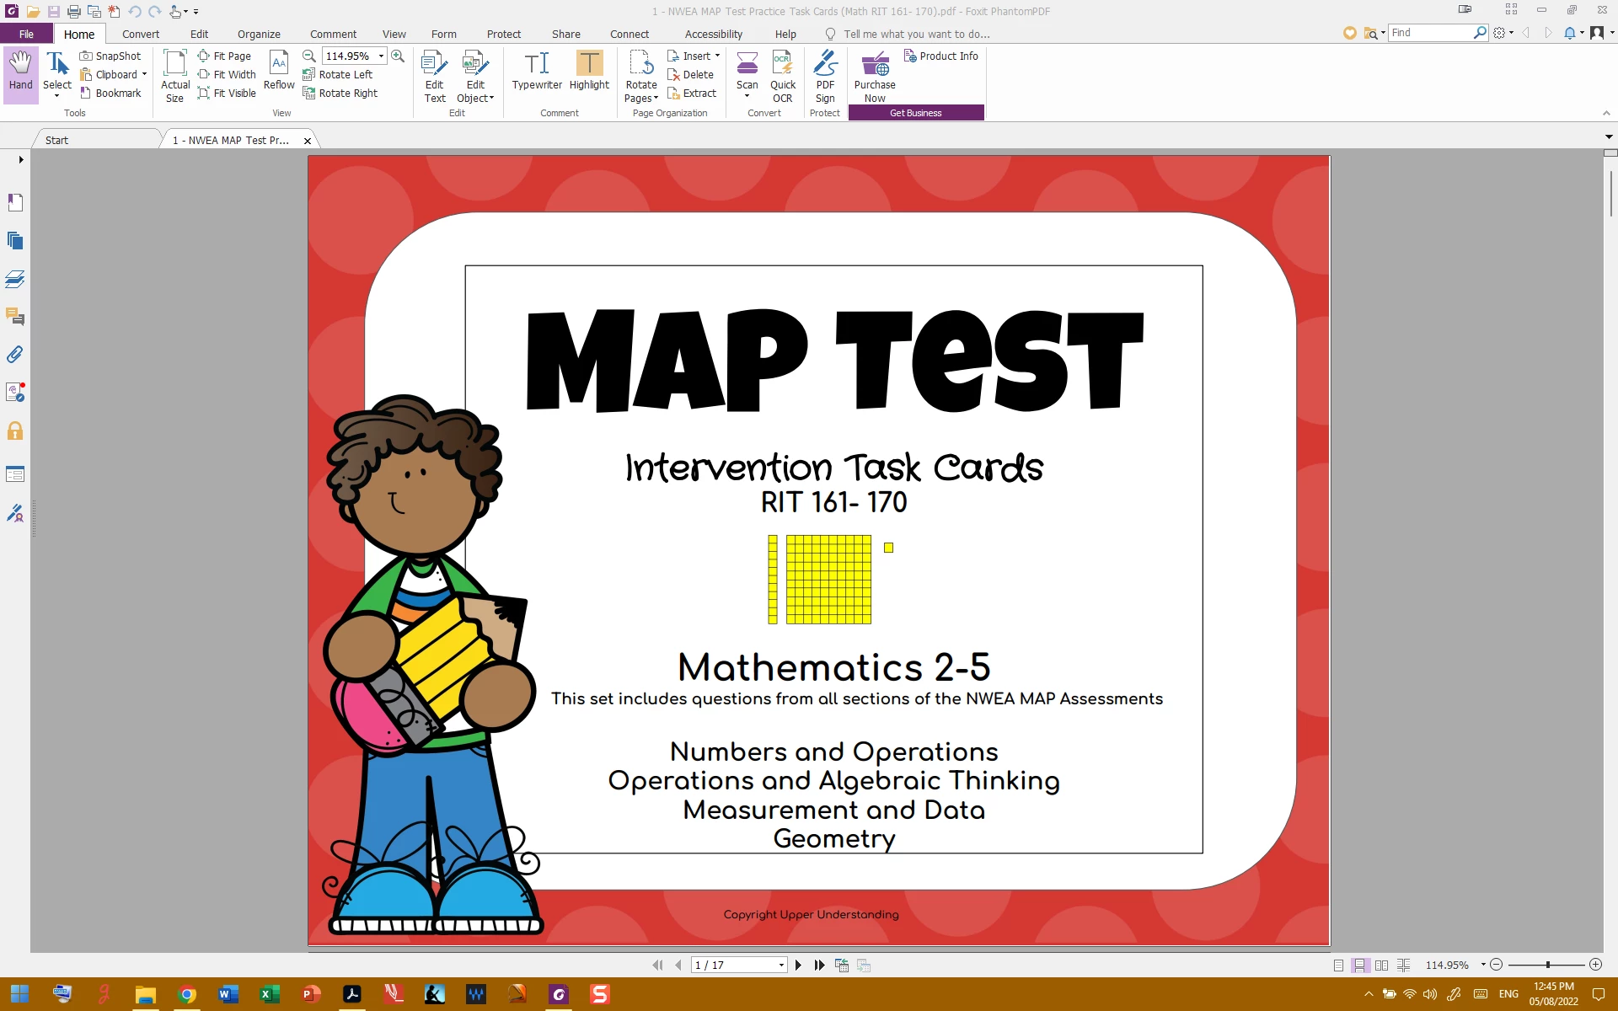Switch to the Start document tab
This screenshot has height=1011, width=1618.
click(57, 140)
